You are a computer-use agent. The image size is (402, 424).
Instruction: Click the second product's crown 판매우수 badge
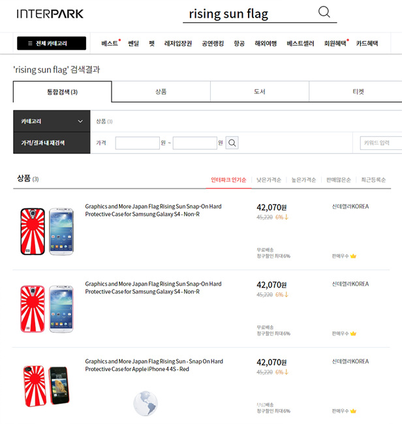pos(344,333)
